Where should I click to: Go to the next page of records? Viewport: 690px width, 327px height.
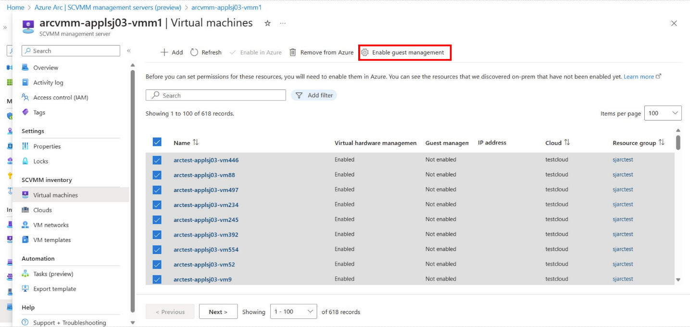click(218, 311)
